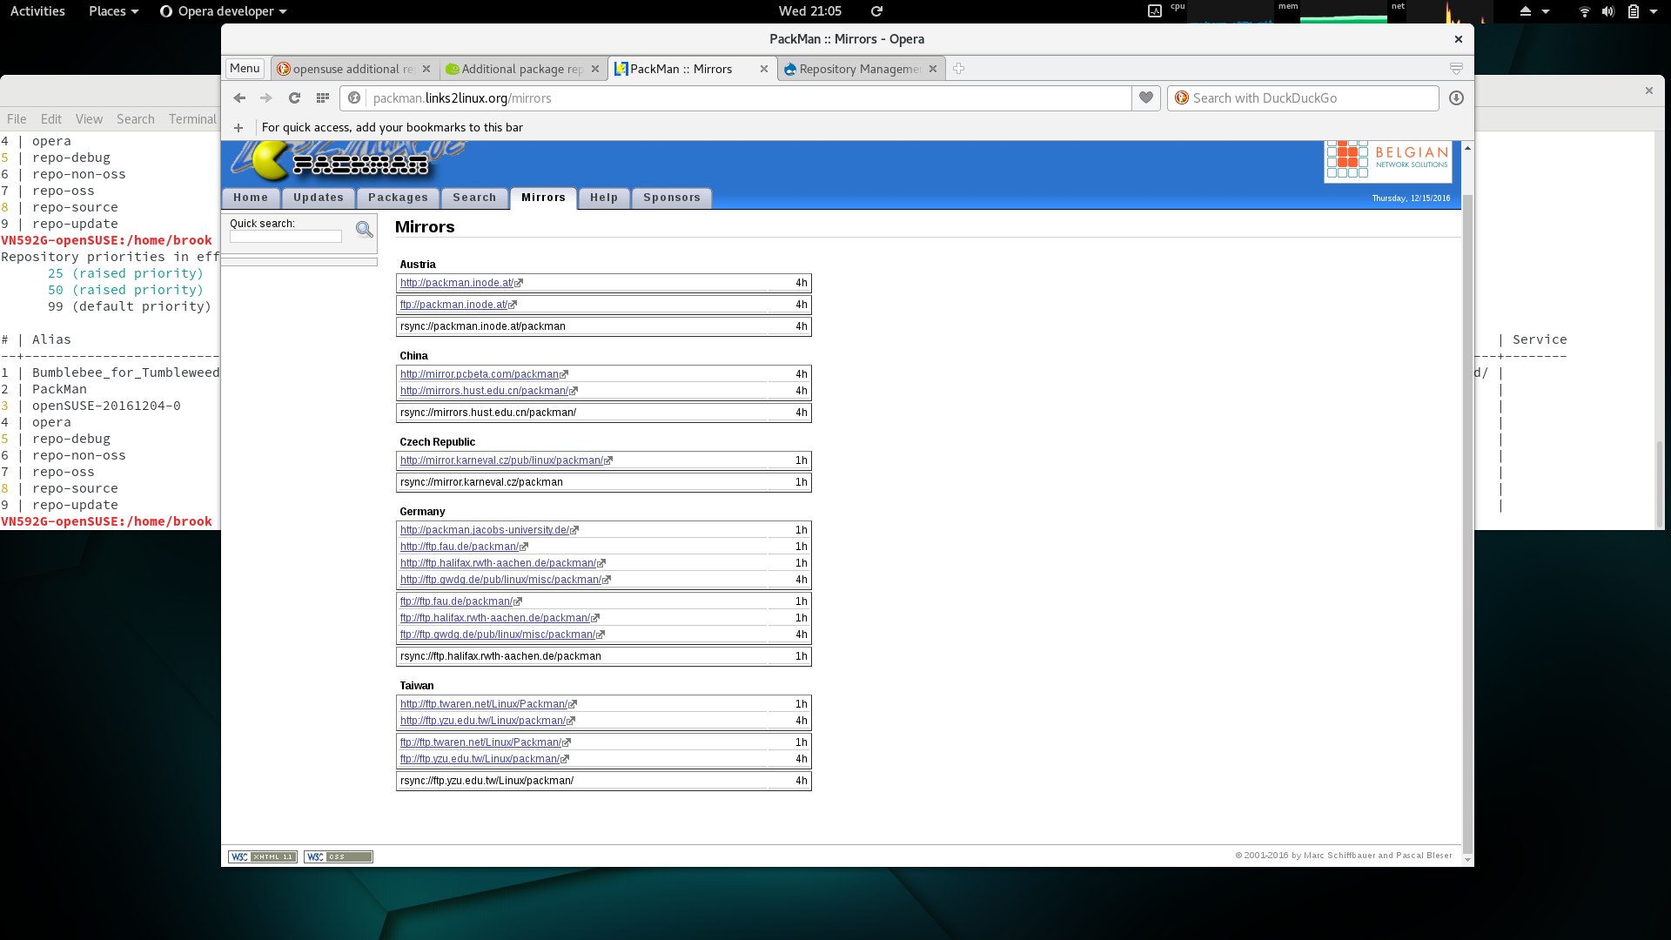Open the Home tab on PackMan site
This screenshot has width=1671, height=940.
[x=251, y=198]
